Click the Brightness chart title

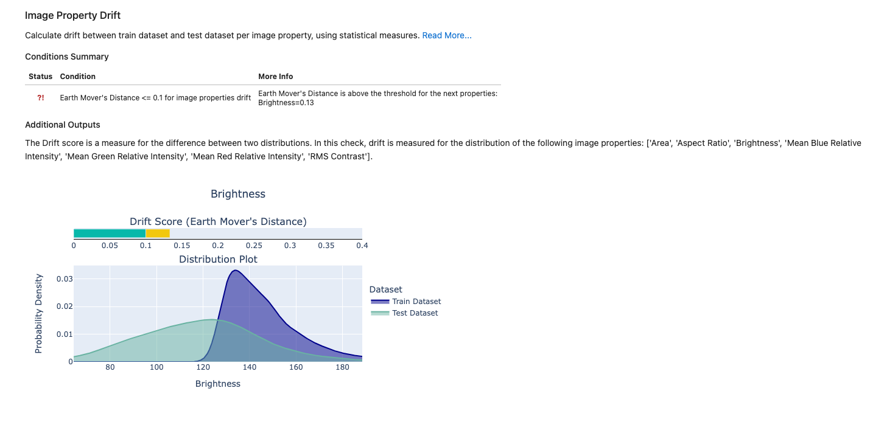point(238,194)
